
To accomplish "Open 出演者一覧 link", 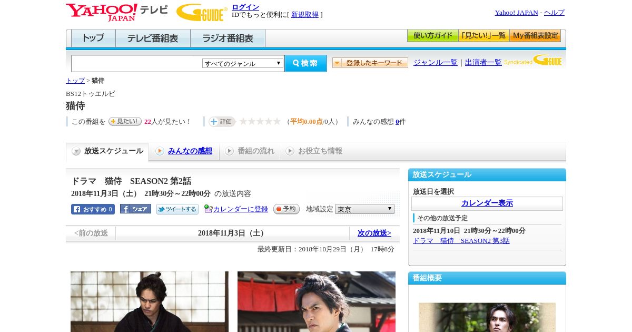I will (483, 62).
